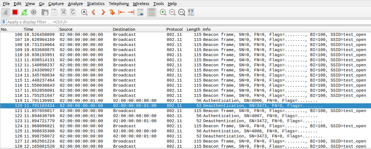Select packet 123 Deauthentication row
371x149 pixels.
tap(184, 121)
